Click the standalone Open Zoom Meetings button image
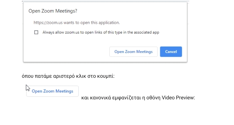This screenshot has width=234, height=125. 52,91
